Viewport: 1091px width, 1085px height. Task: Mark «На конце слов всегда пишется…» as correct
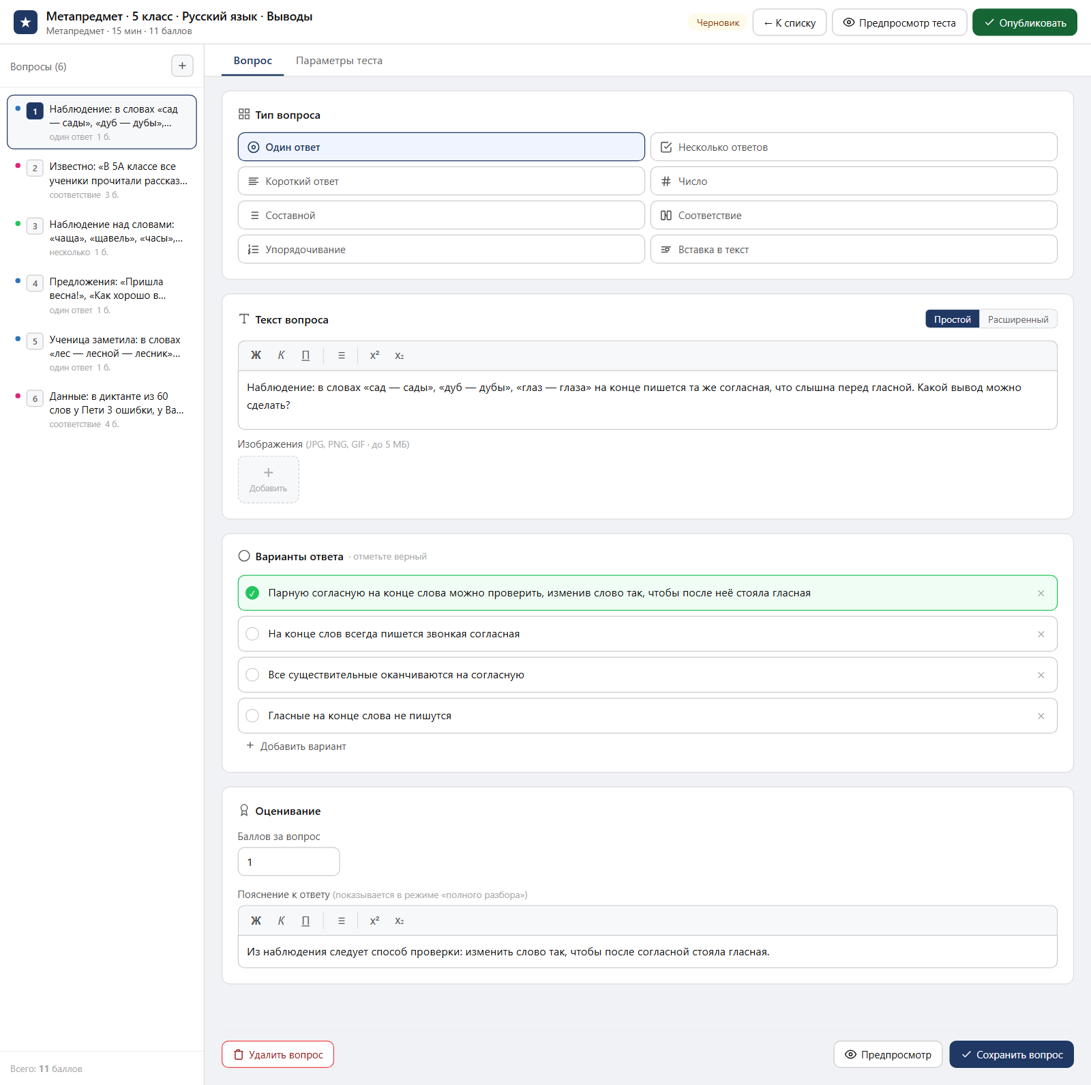[x=252, y=634]
